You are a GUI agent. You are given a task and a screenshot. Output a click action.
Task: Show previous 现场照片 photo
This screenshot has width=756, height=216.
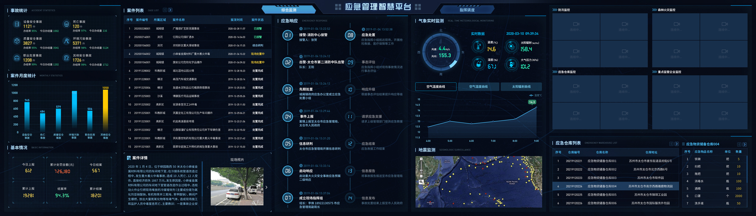pos(208,187)
